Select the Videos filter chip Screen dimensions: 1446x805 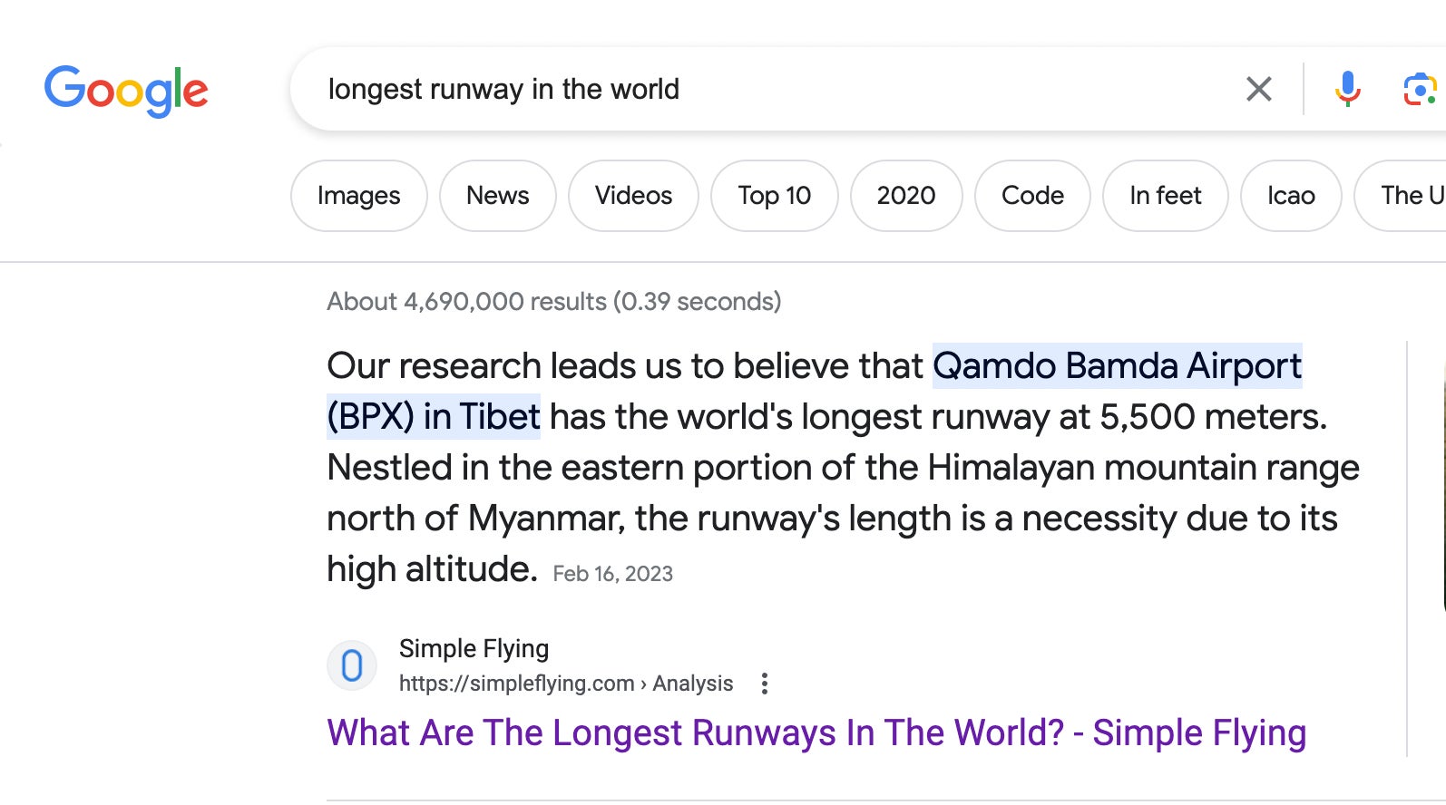pos(633,196)
